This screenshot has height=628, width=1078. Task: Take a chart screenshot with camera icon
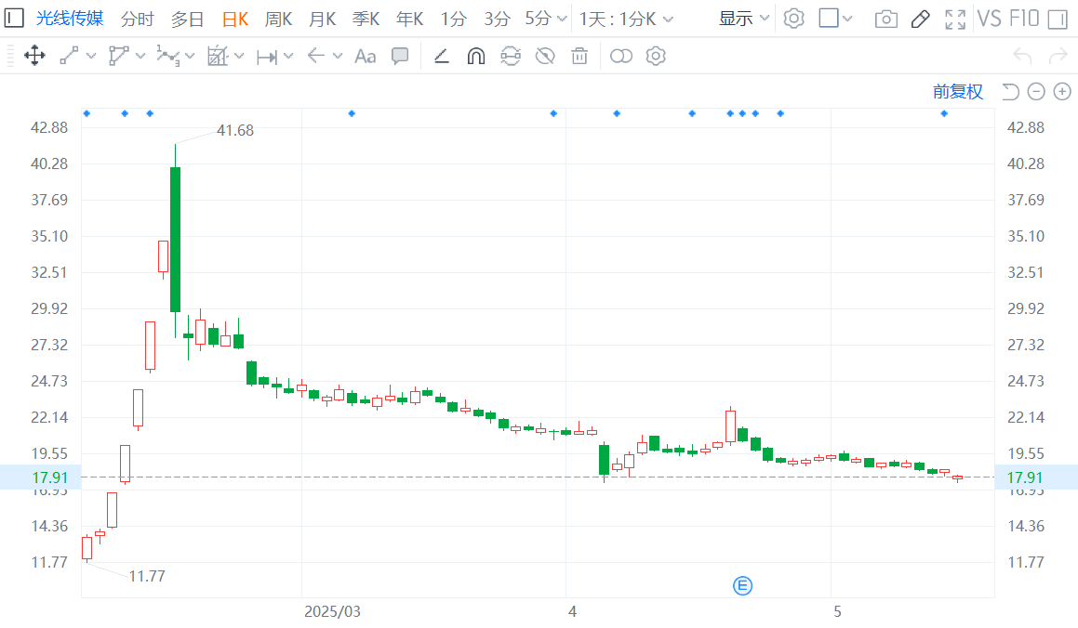886,19
